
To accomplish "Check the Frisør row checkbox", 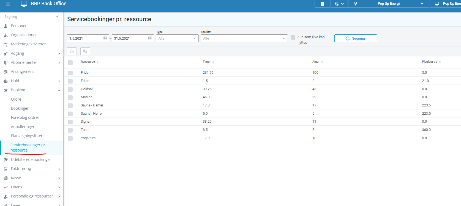I will tap(70, 81).
